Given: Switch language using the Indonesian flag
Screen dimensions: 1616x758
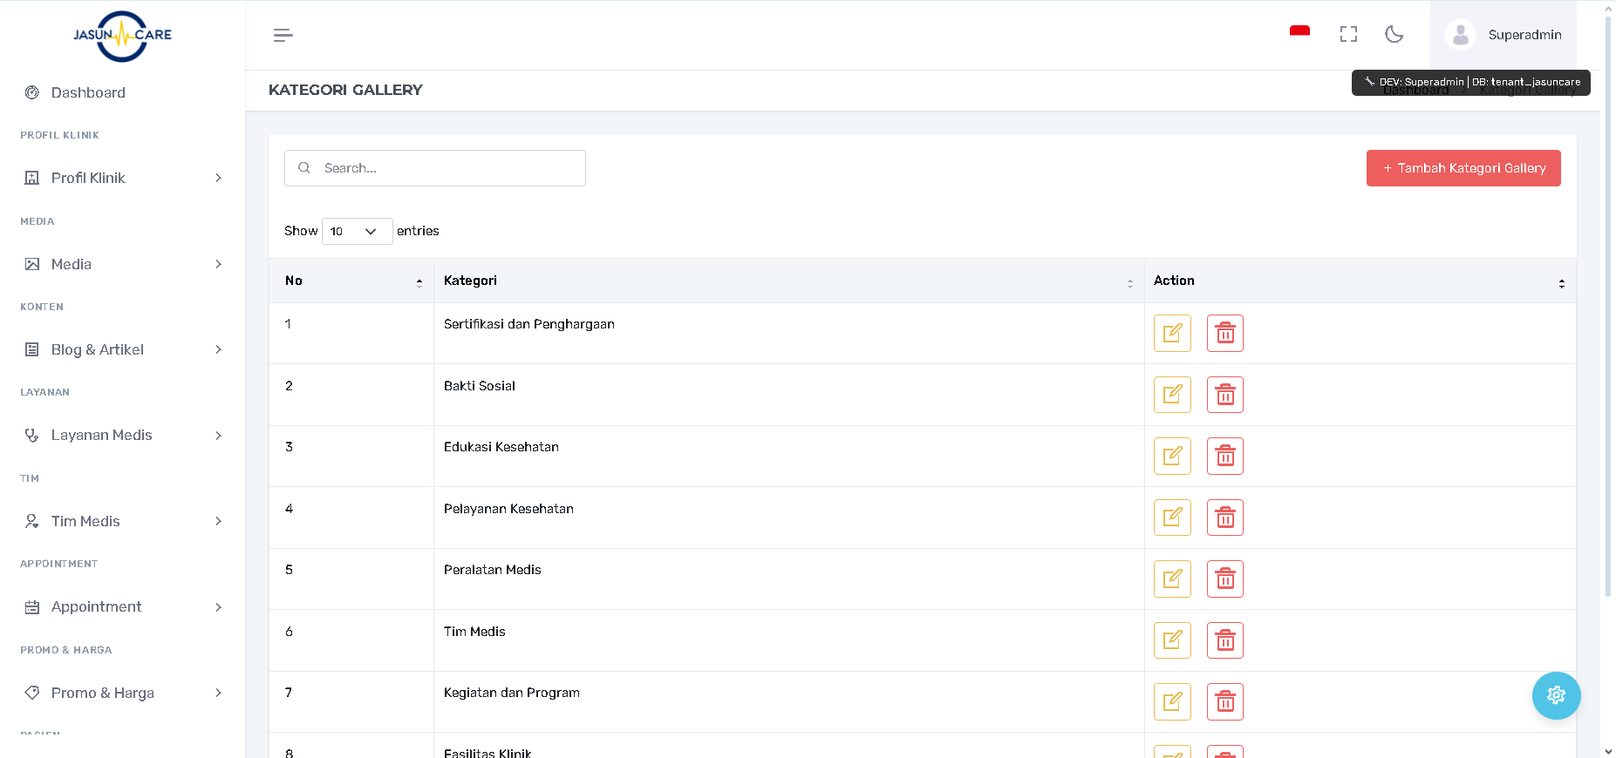Looking at the screenshot, I should click(x=1299, y=32).
